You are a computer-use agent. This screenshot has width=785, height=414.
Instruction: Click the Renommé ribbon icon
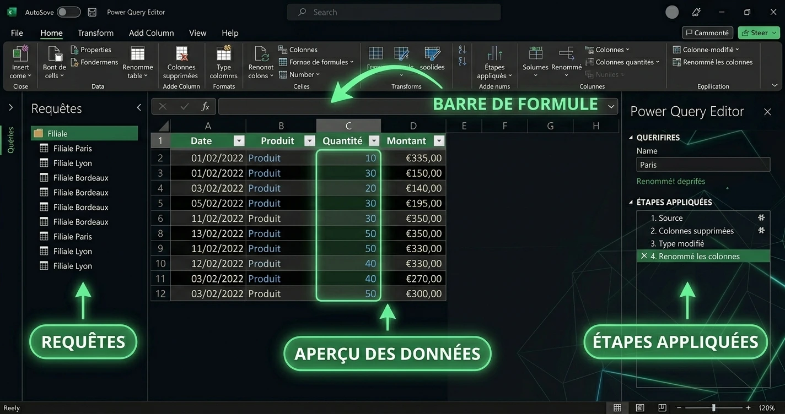566,53
